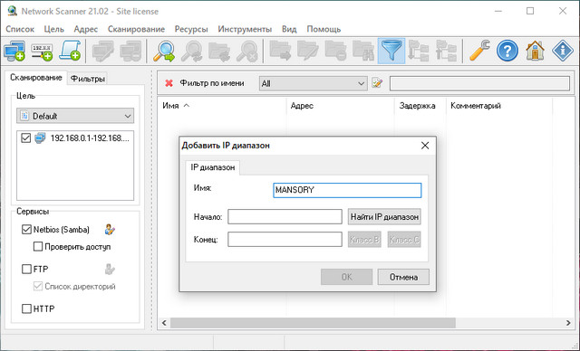The width and height of the screenshot is (580, 351).
Task: Open the Вид menu
Action: click(x=289, y=29)
